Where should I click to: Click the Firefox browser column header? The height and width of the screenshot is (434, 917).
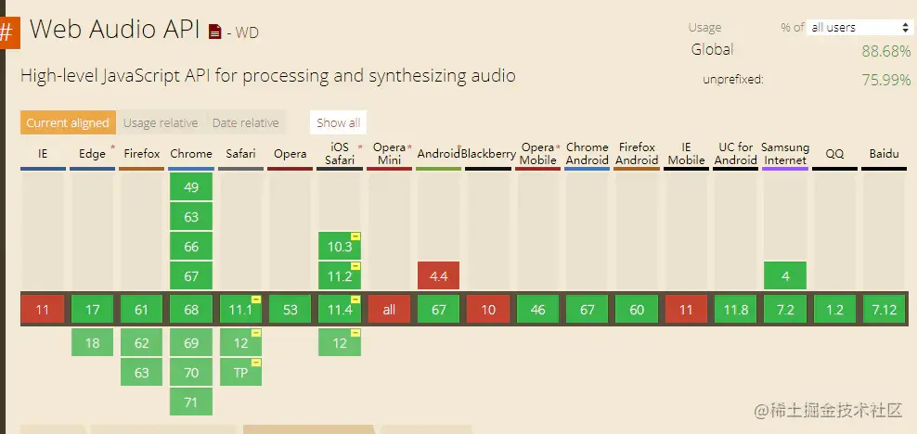coord(141,154)
